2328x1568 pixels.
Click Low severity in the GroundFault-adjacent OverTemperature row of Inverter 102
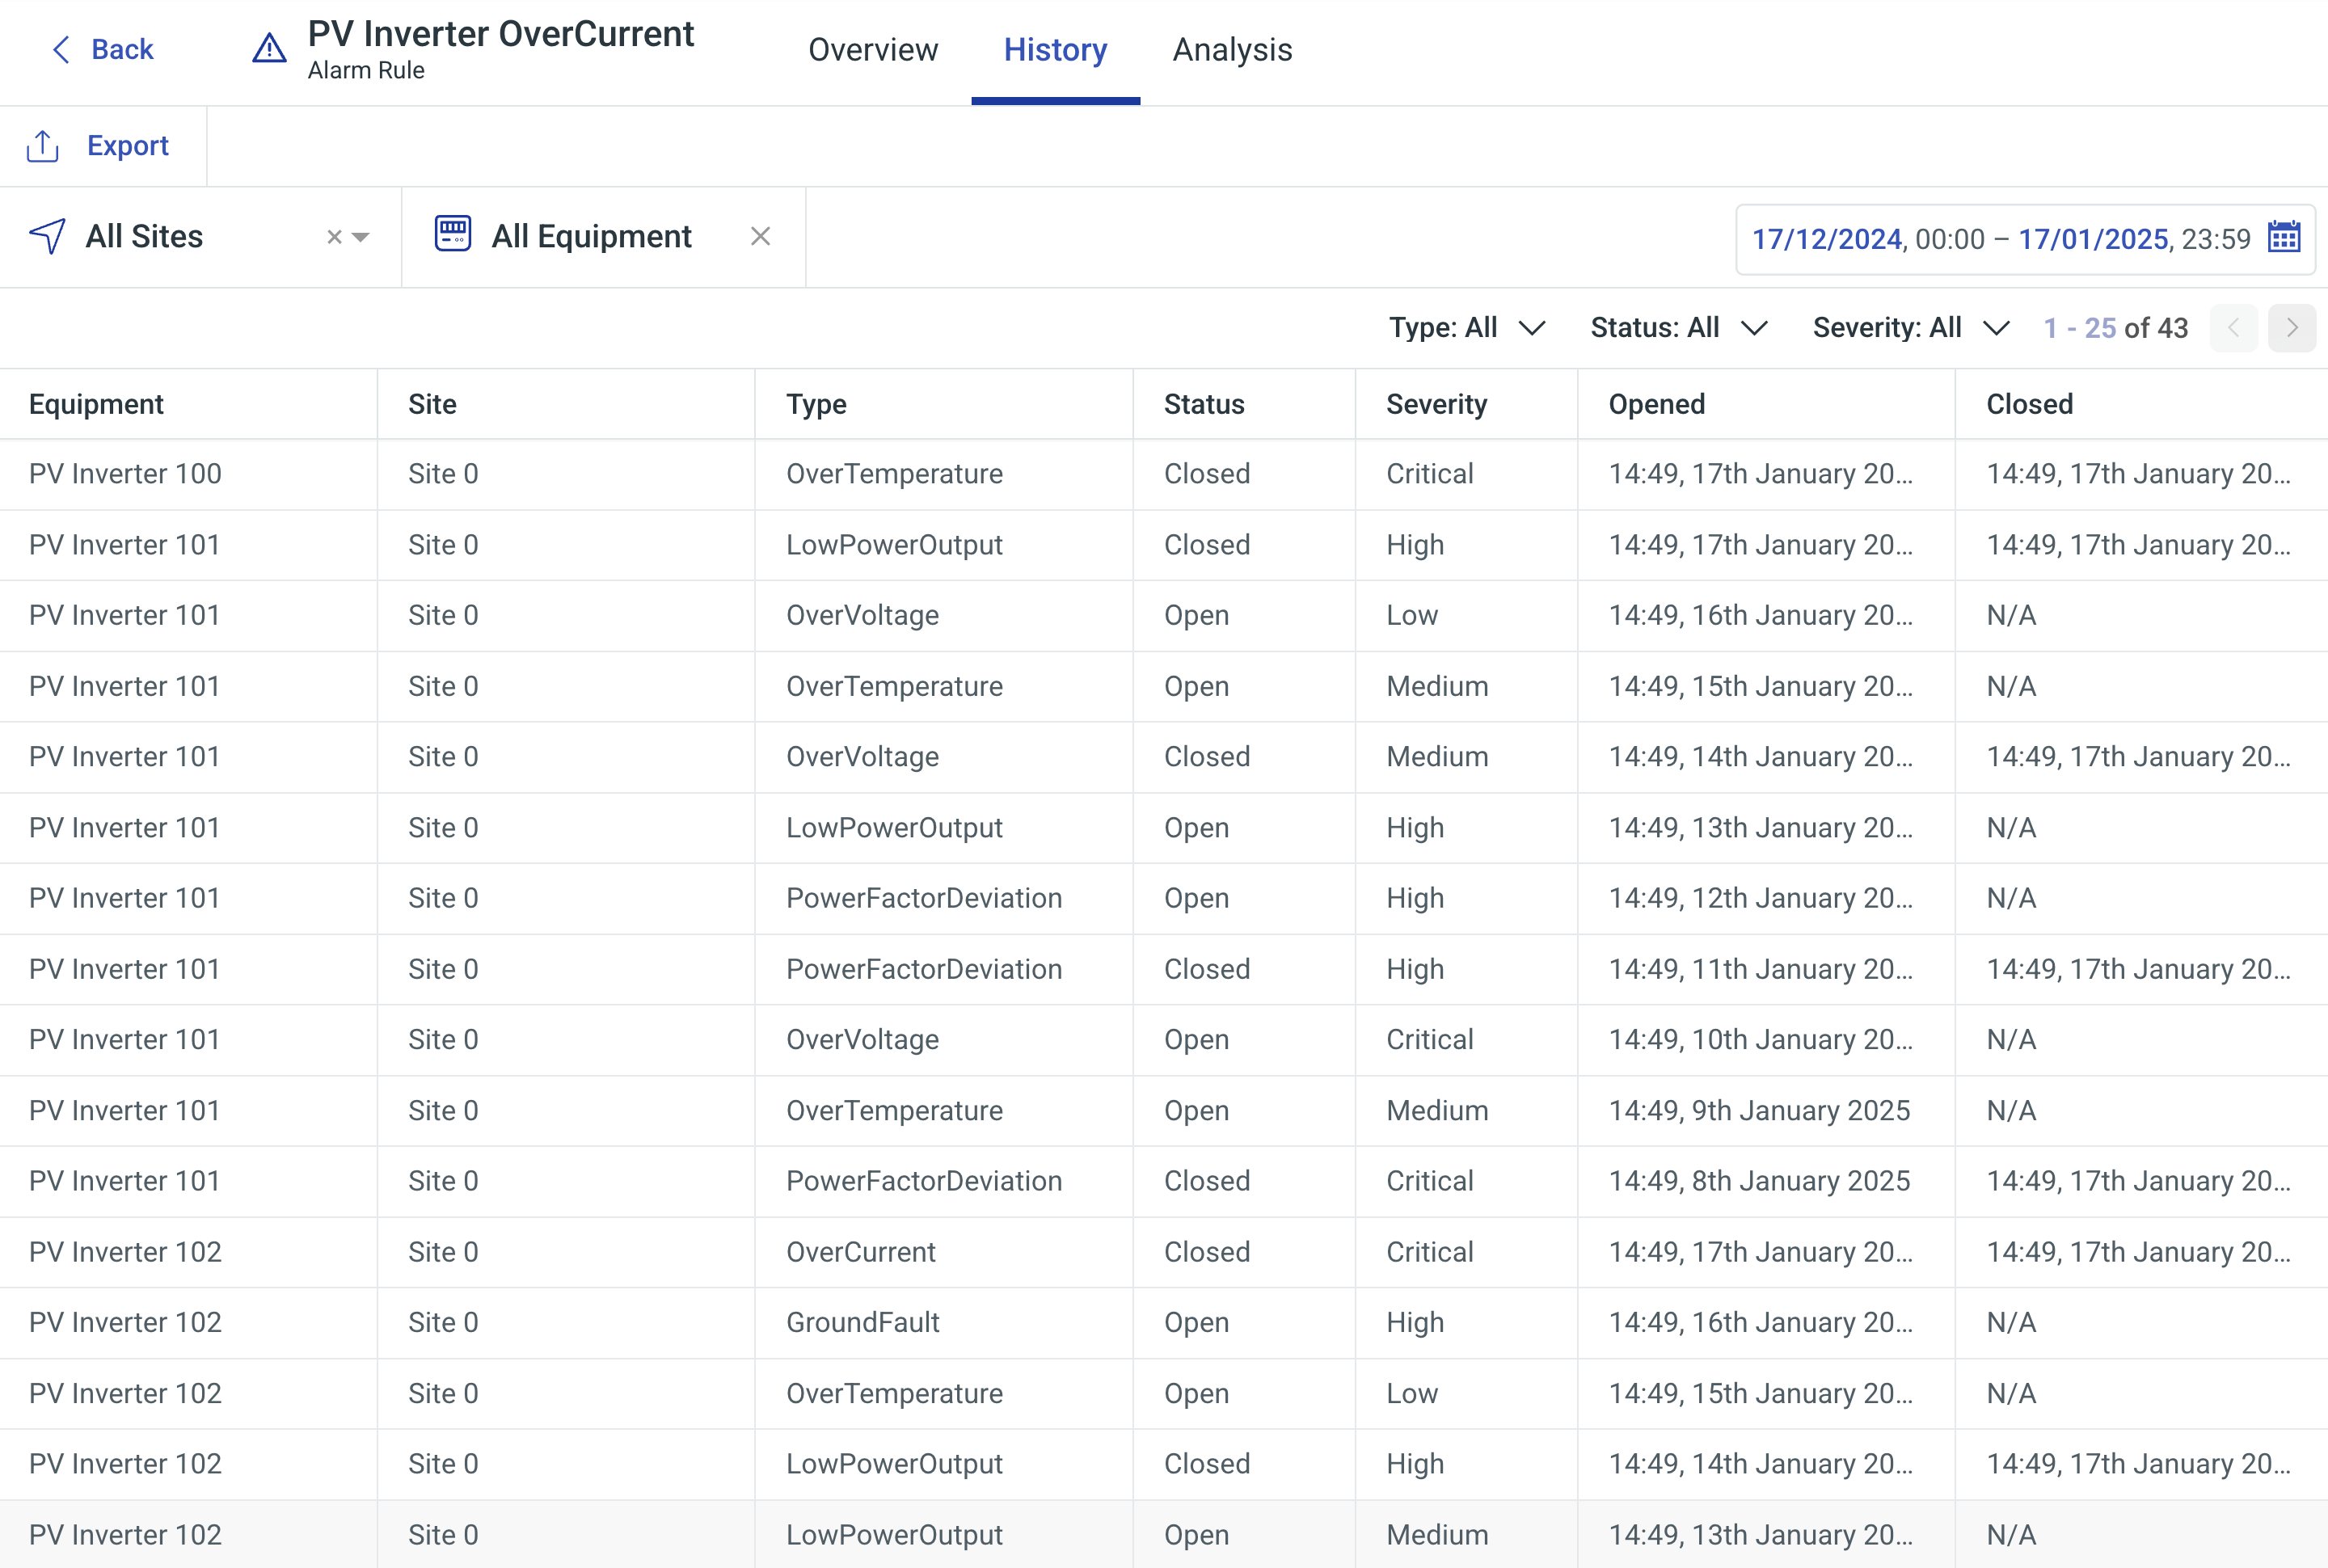1412,1393
